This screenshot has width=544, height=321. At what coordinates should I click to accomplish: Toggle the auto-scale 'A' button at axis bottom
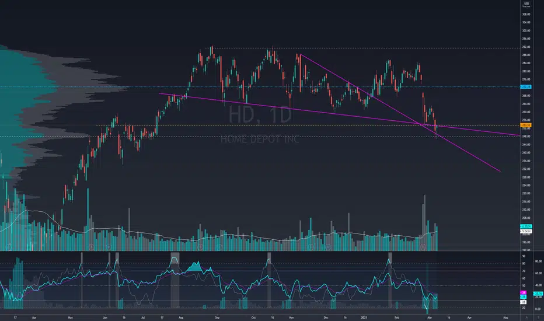pos(526,317)
